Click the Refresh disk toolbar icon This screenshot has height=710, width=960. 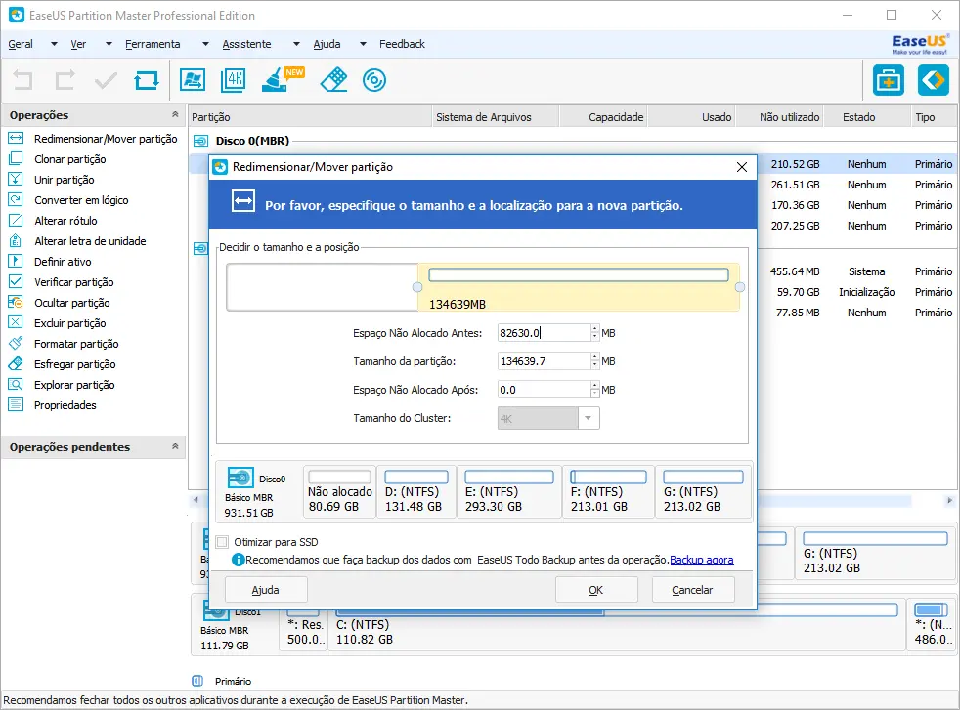[x=147, y=80]
